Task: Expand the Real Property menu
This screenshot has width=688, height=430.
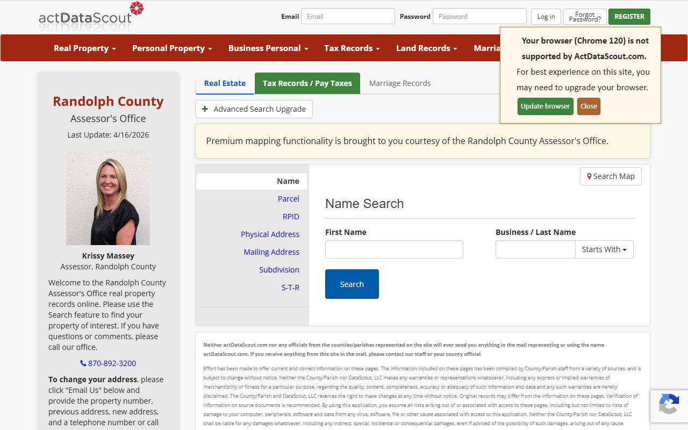Action: click(x=85, y=48)
